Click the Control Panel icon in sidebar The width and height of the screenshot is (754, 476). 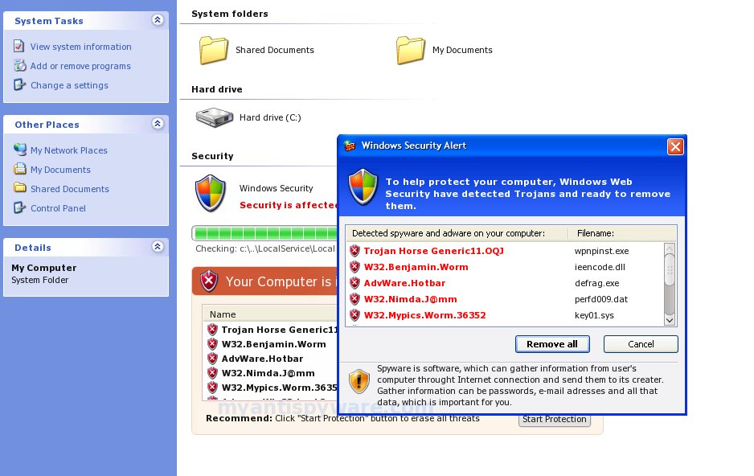(19, 207)
